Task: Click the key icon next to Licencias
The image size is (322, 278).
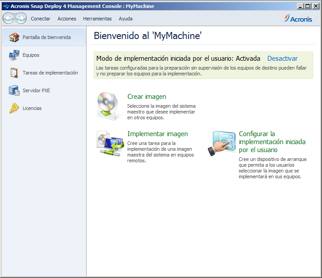Action: [14, 108]
